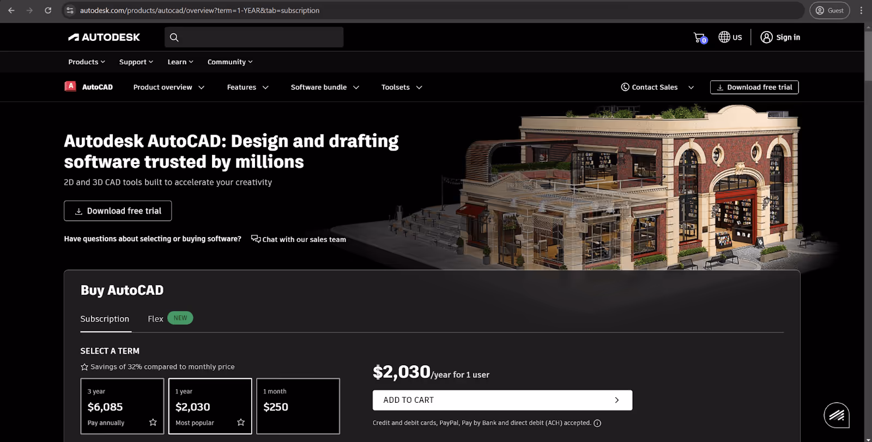Select the 1 year $2,030 term
The width and height of the screenshot is (872, 442).
[x=210, y=406]
